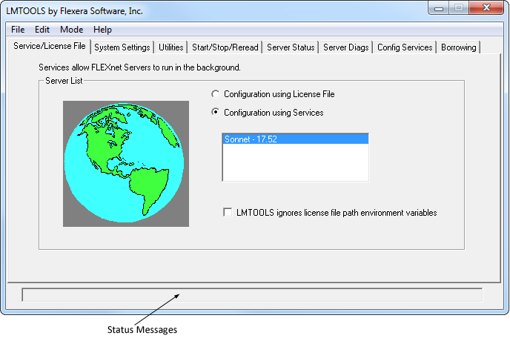510x341 pixels.
Task: Switch to the Borrowing tab
Action: click(459, 47)
